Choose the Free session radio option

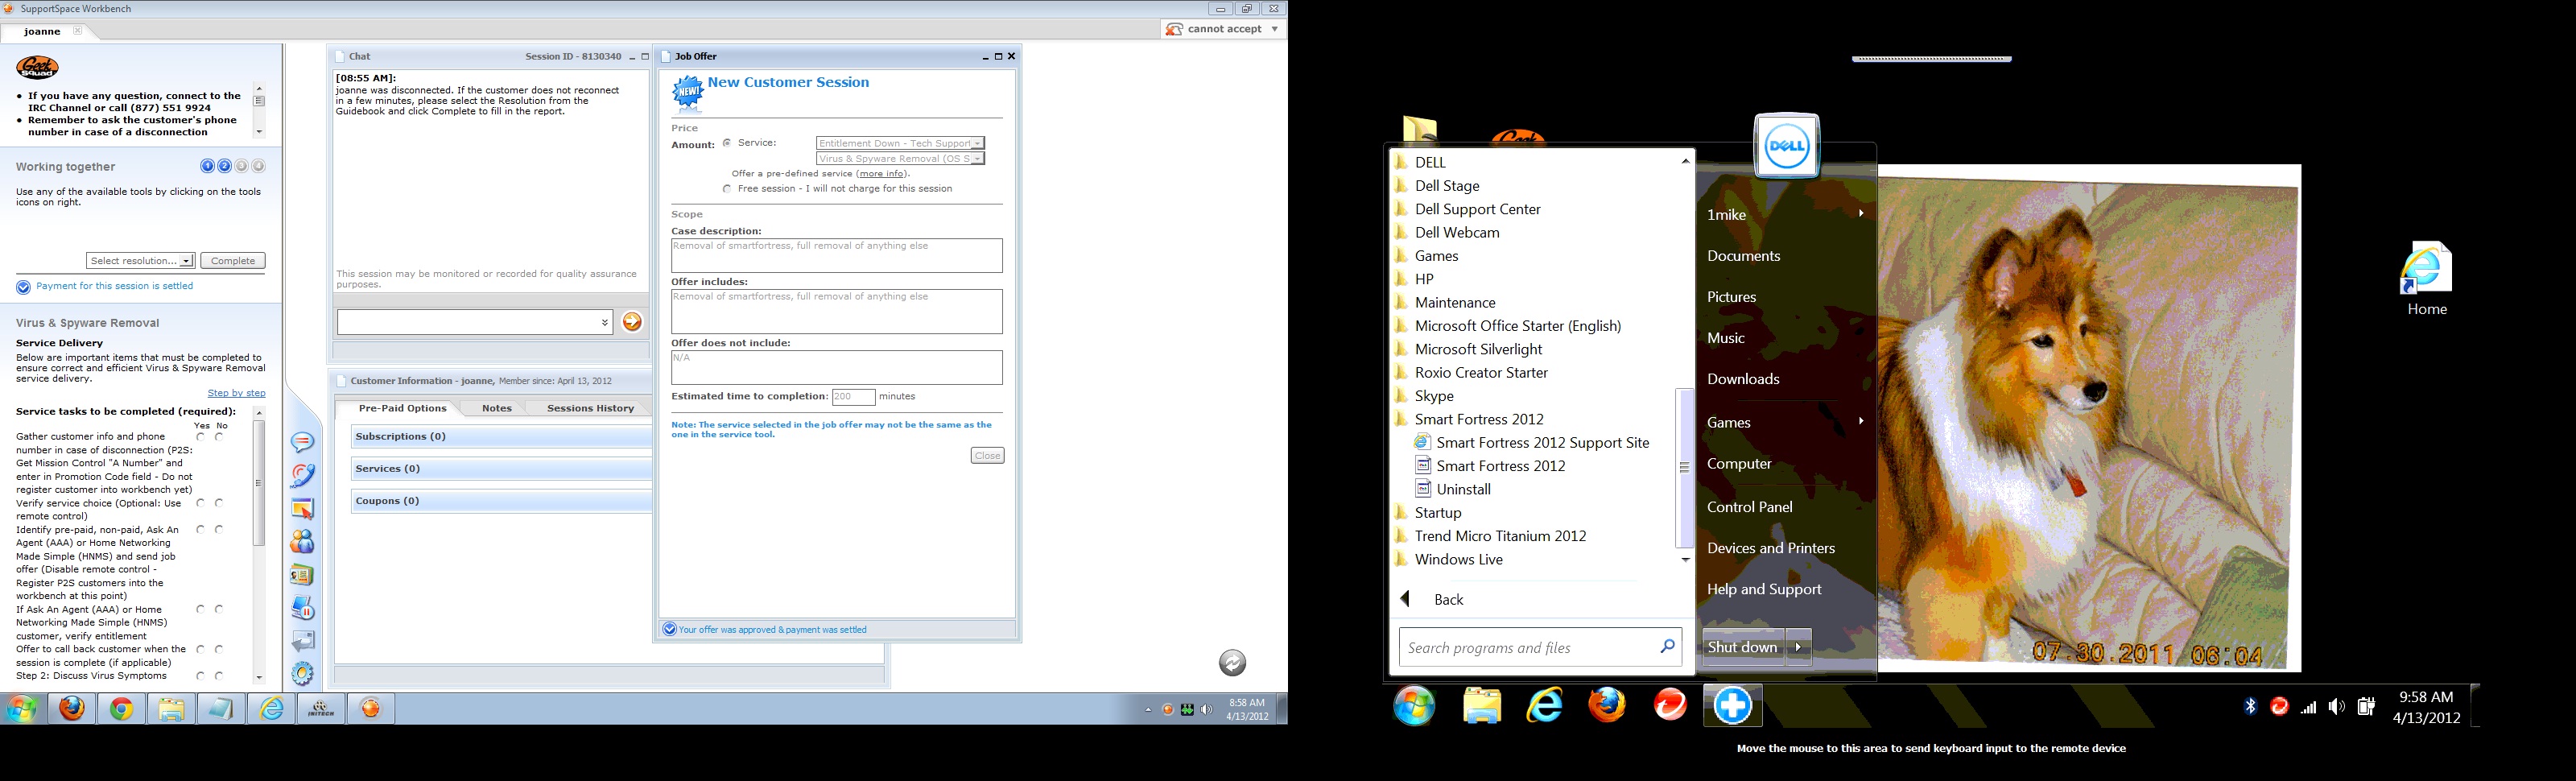[727, 189]
